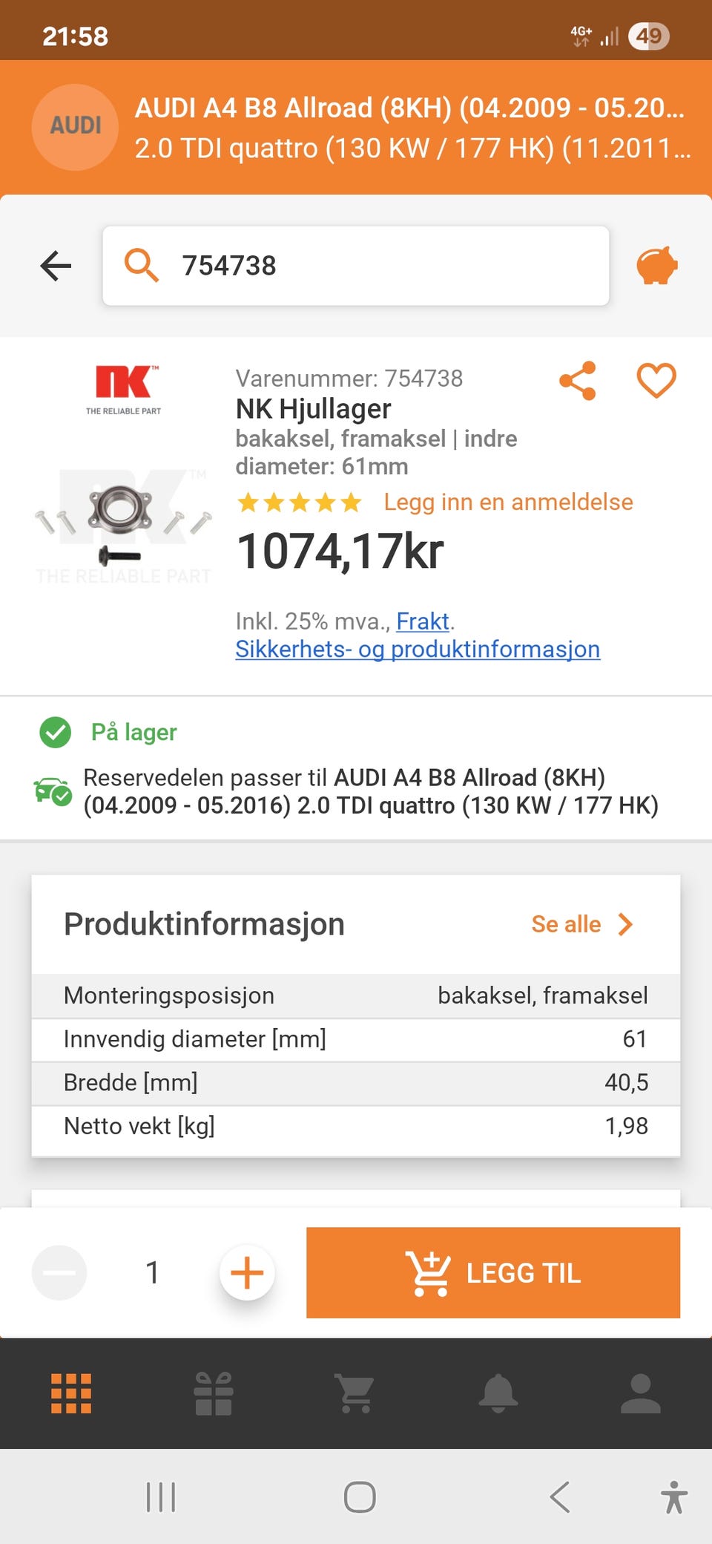Add product to favorites with heart icon
Viewport: 712px width, 1544px height.
click(x=656, y=380)
